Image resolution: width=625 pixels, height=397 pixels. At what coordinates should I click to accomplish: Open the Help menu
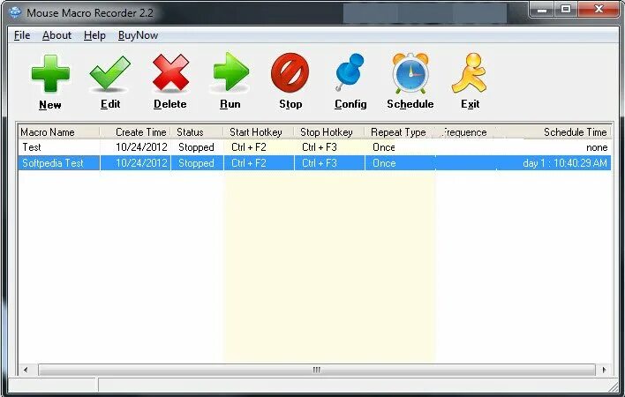[x=94, y=35]
